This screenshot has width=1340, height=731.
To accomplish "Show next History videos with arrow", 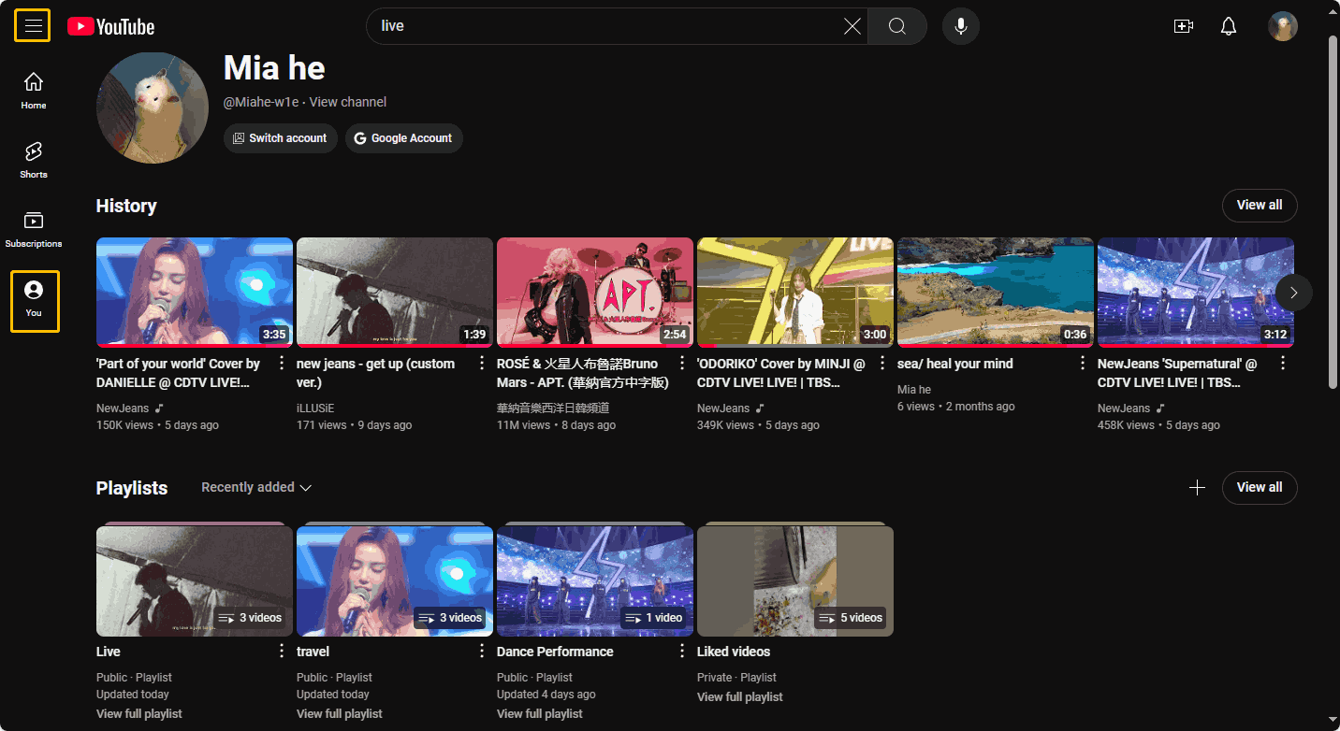I will click(1294, 293).
